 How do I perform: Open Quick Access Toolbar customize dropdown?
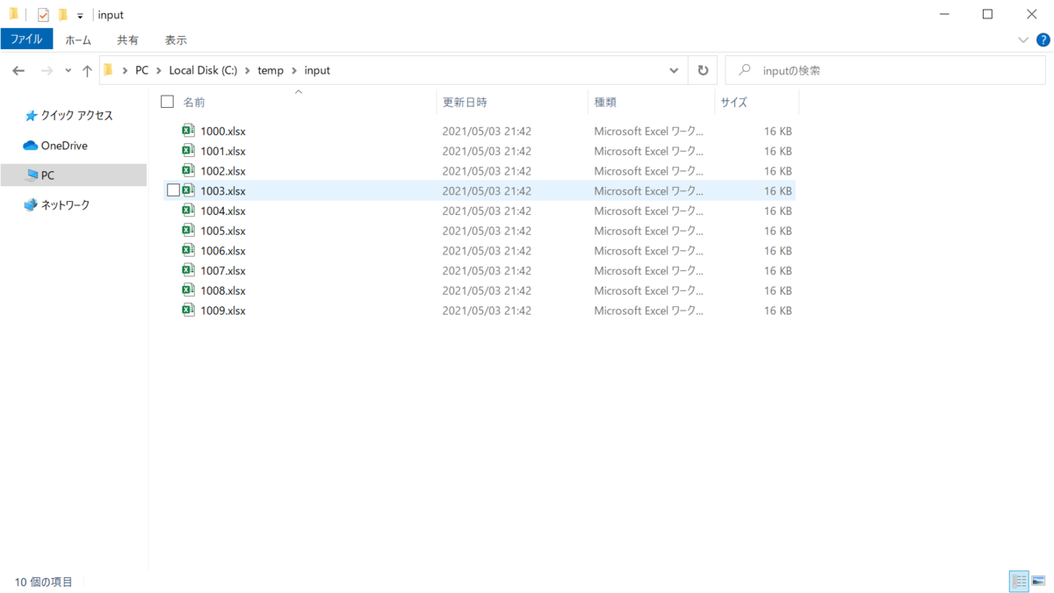(80, 16)
